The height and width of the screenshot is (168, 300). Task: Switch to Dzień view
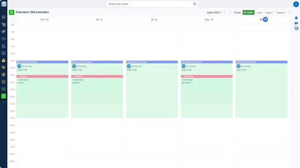(260, 13)
